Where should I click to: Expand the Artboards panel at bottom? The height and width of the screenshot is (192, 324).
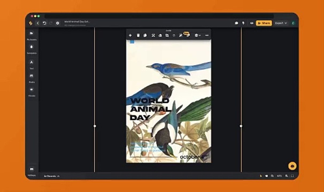coord(52,176)
